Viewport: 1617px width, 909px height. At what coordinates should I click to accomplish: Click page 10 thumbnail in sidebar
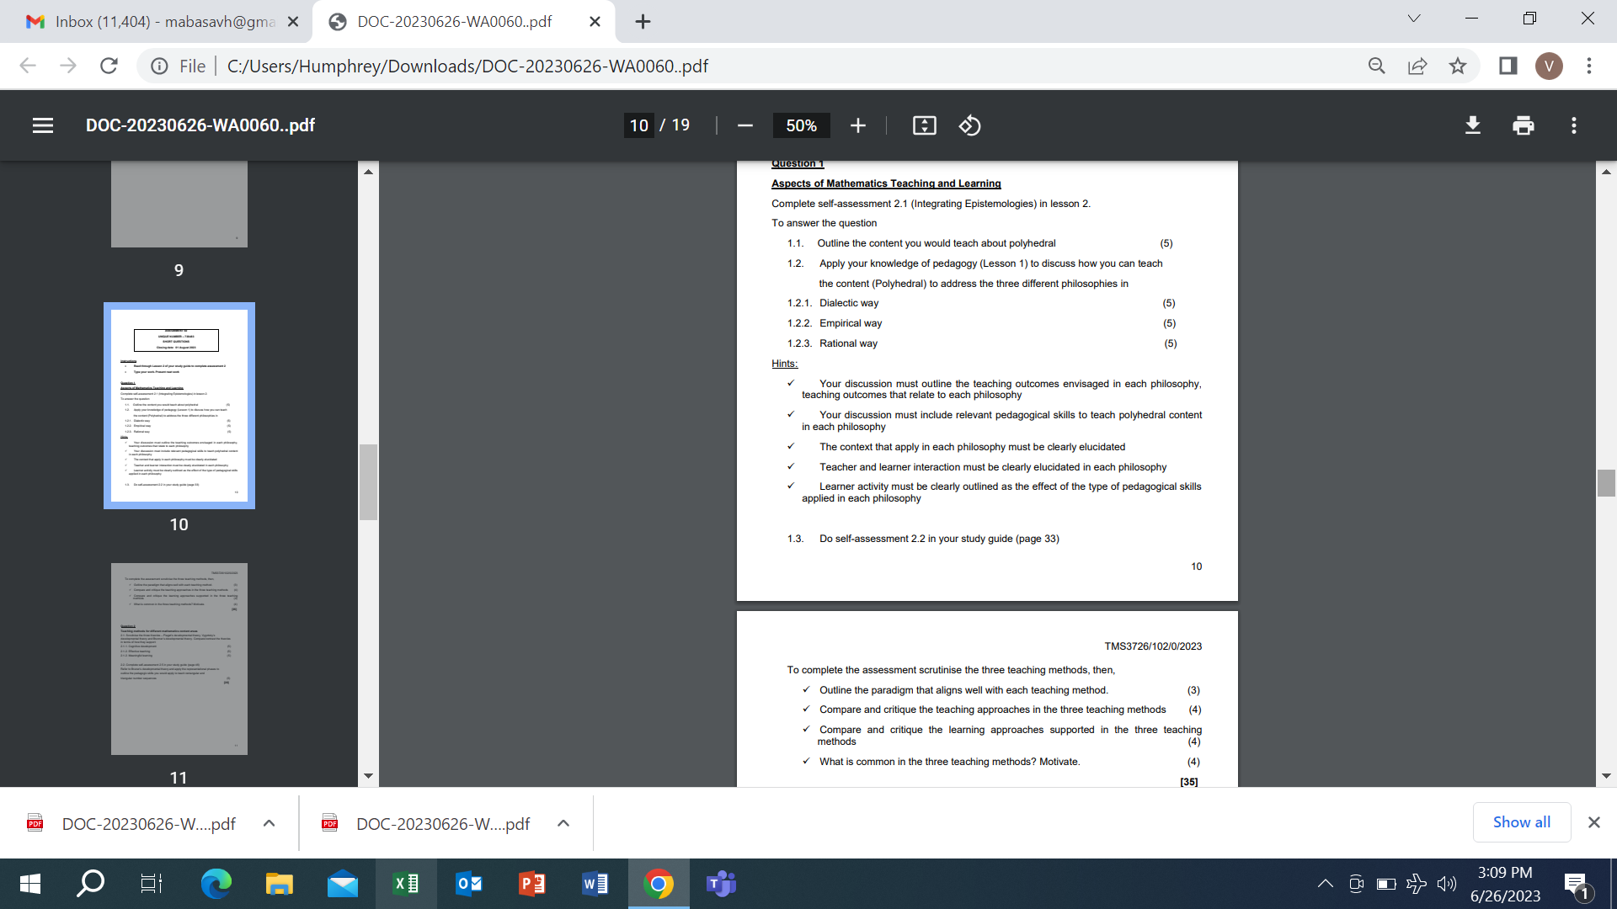pyautogui.click(x=179, y=404)
